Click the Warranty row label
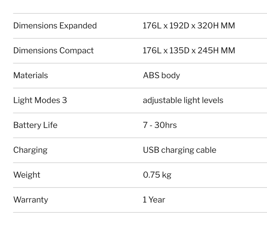This screenshot has height=234, width=267. [31, 200]
